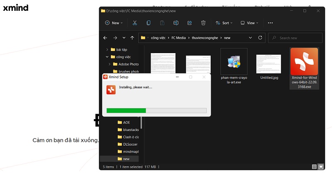Click the Refresh icon in address bar
Viewport: 332px width, 175px height.
260,38
